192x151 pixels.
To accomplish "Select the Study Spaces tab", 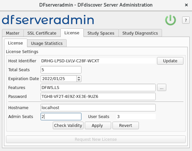I will (x=101, y=33).
